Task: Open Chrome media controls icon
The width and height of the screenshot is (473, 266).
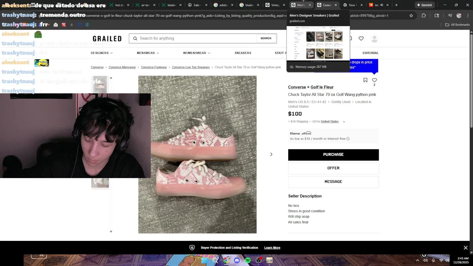Action: point(450,16)
